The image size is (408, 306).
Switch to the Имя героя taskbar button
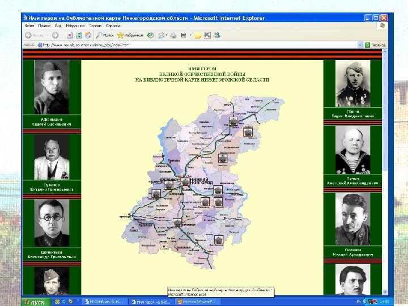(151, 302)
